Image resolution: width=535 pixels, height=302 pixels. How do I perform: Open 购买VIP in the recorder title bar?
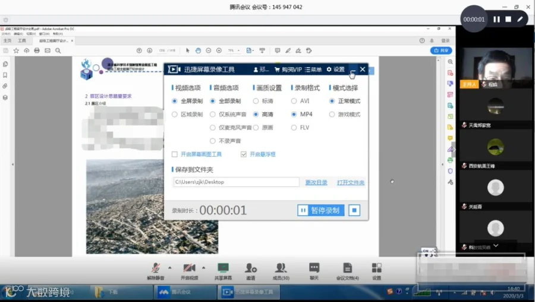(288, 69)
